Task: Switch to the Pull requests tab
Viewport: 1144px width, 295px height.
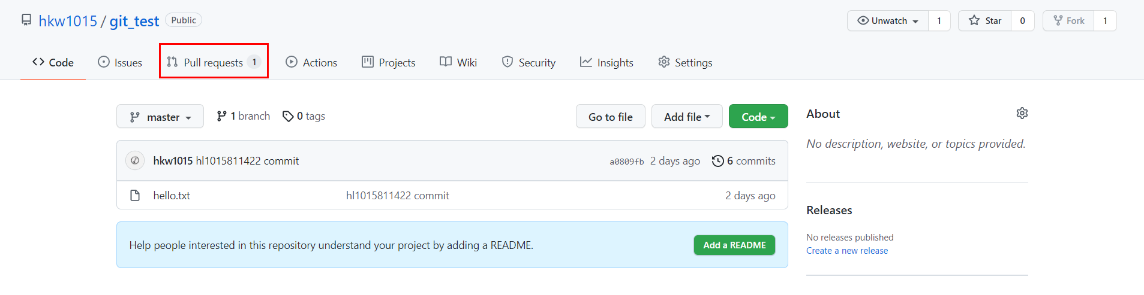Action: click(x=214, y=62)
